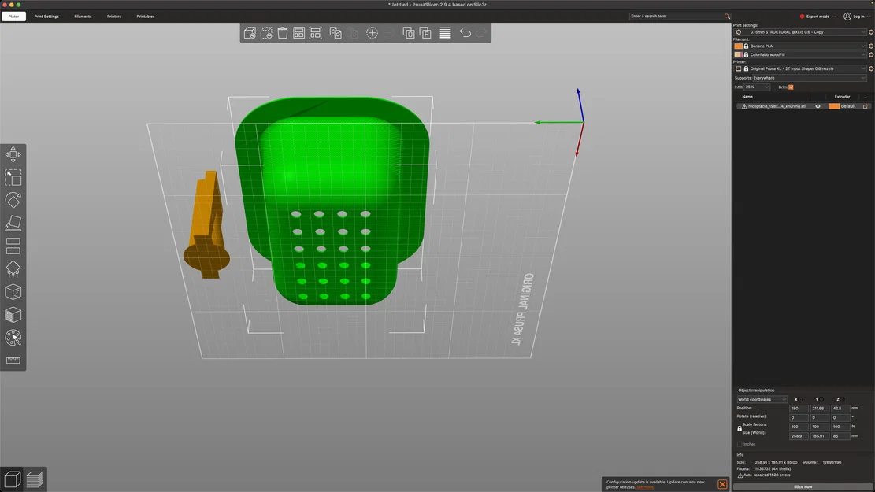This screenshot has height=492, width=875.
Task: Click the search magnifier icon
Action: point(727,17)
